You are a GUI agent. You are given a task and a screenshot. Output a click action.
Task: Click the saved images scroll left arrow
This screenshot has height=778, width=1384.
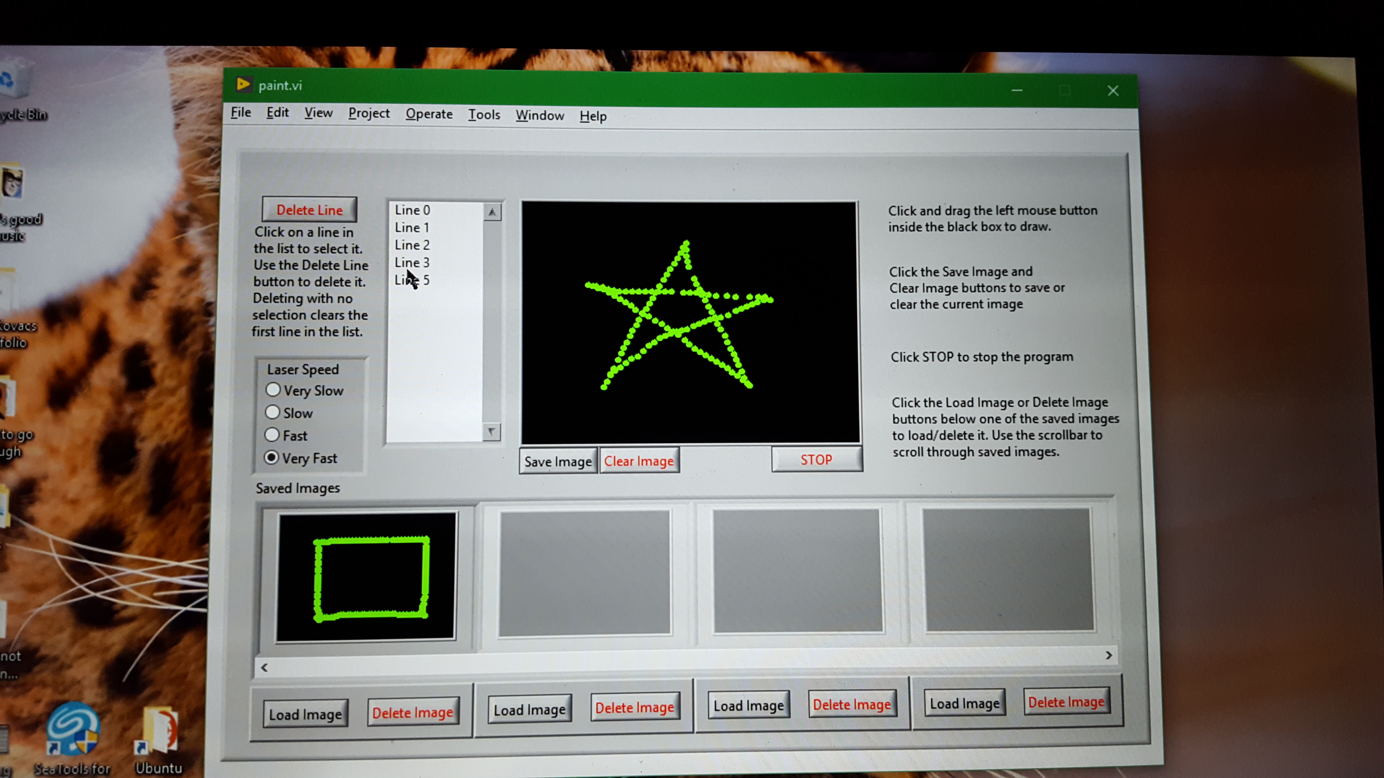point(264,667)
